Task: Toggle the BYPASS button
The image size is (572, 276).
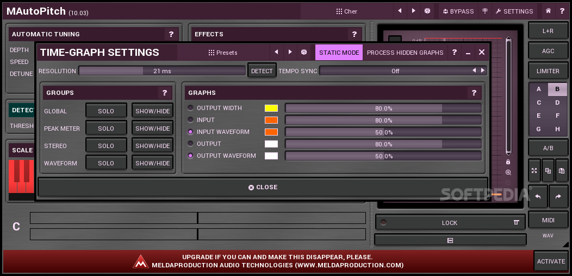Action: [x=458, y=11]
